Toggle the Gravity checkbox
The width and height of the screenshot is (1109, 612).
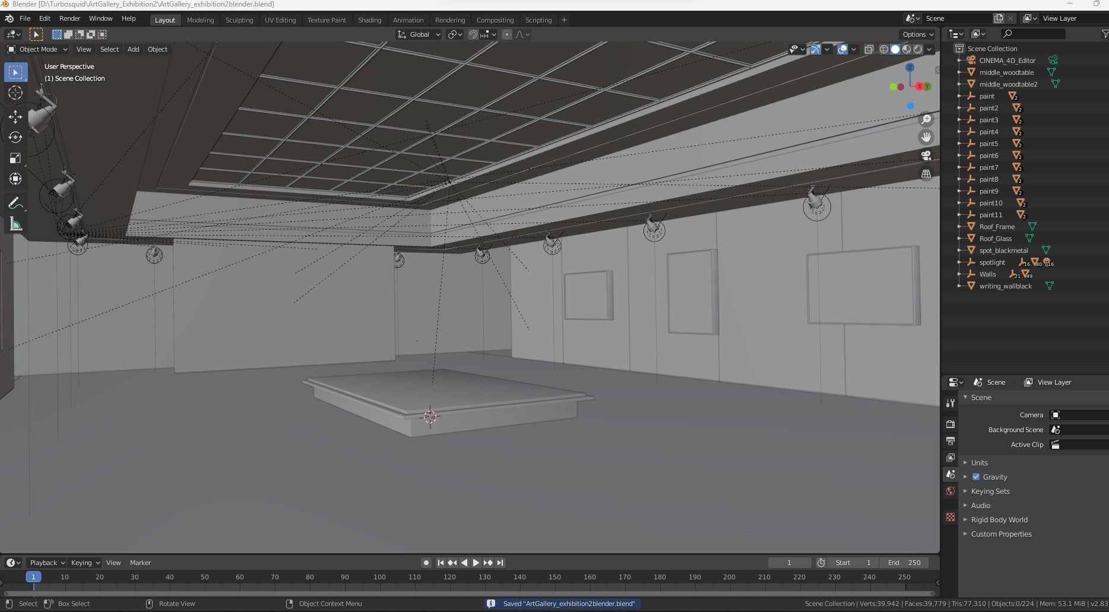(976, 477)
